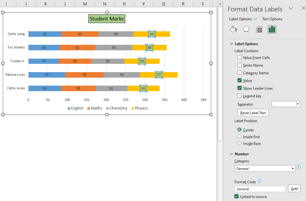Switch to Text Options tab

coord(272,19)
